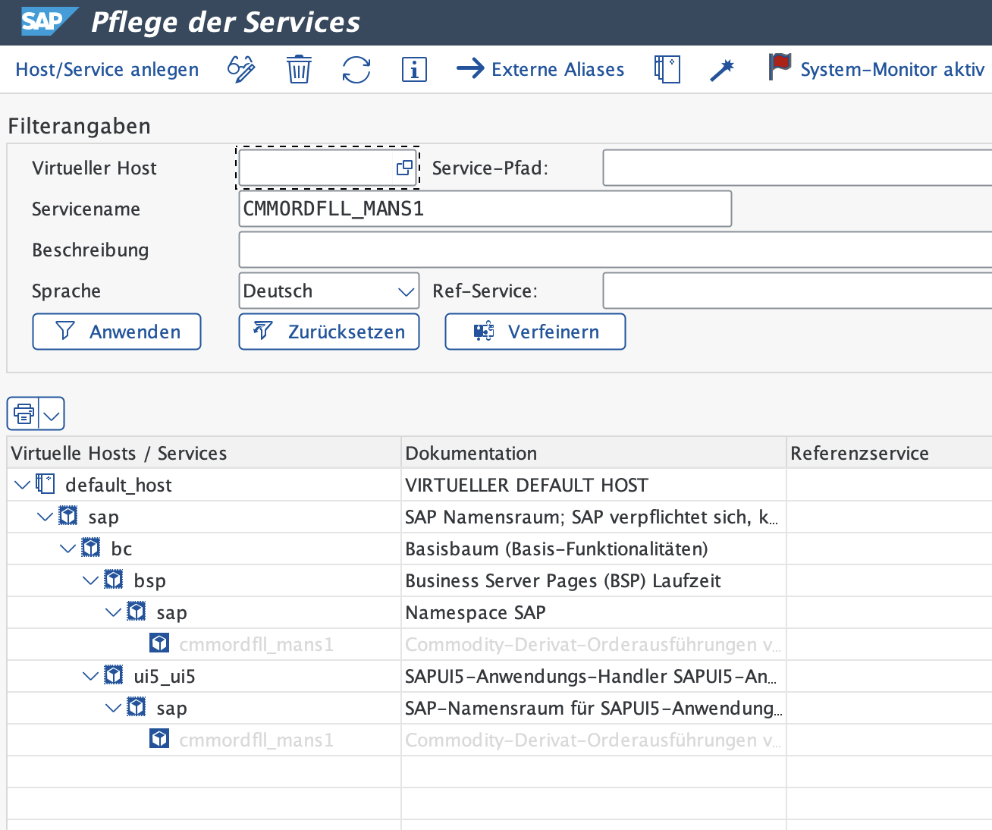
Task: Collapse the sap node under ui5_ui5
Action: [x=114, y=707]
